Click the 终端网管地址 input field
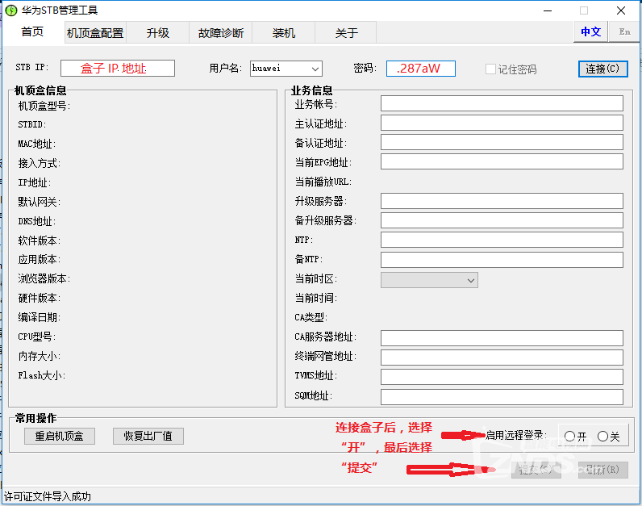The height and width of the screenshot is (506, 642). [502, 358]
